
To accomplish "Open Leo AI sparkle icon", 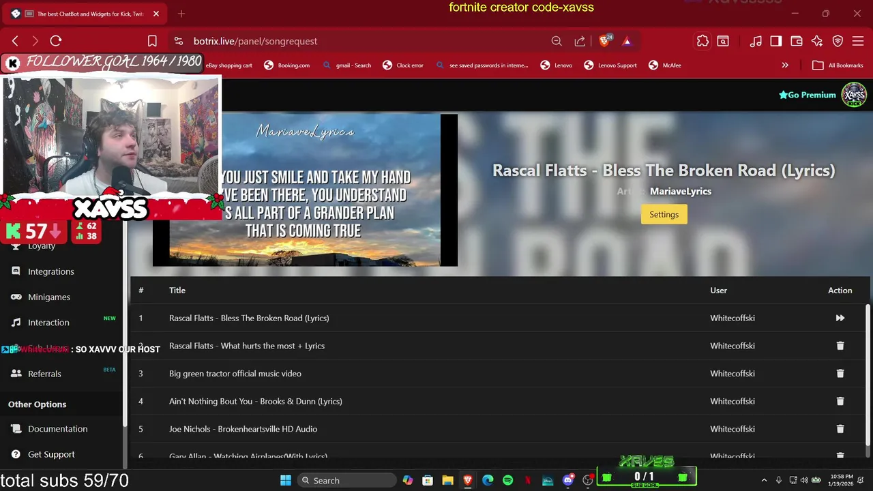I will point(817,41).
